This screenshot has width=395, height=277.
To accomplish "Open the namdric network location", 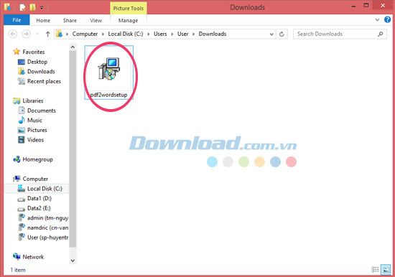I will pos(47,227).
